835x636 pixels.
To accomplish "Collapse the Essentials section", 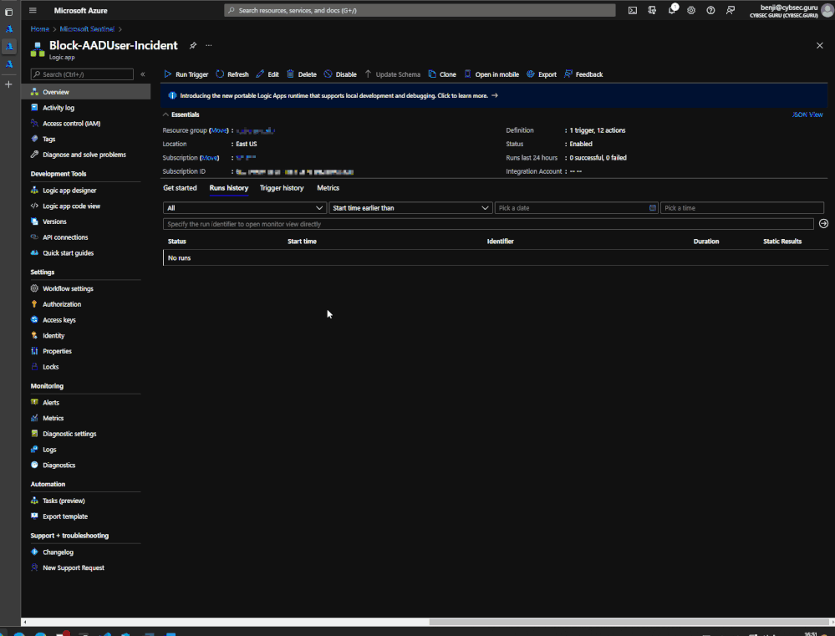I will click(x=181, y=114).
